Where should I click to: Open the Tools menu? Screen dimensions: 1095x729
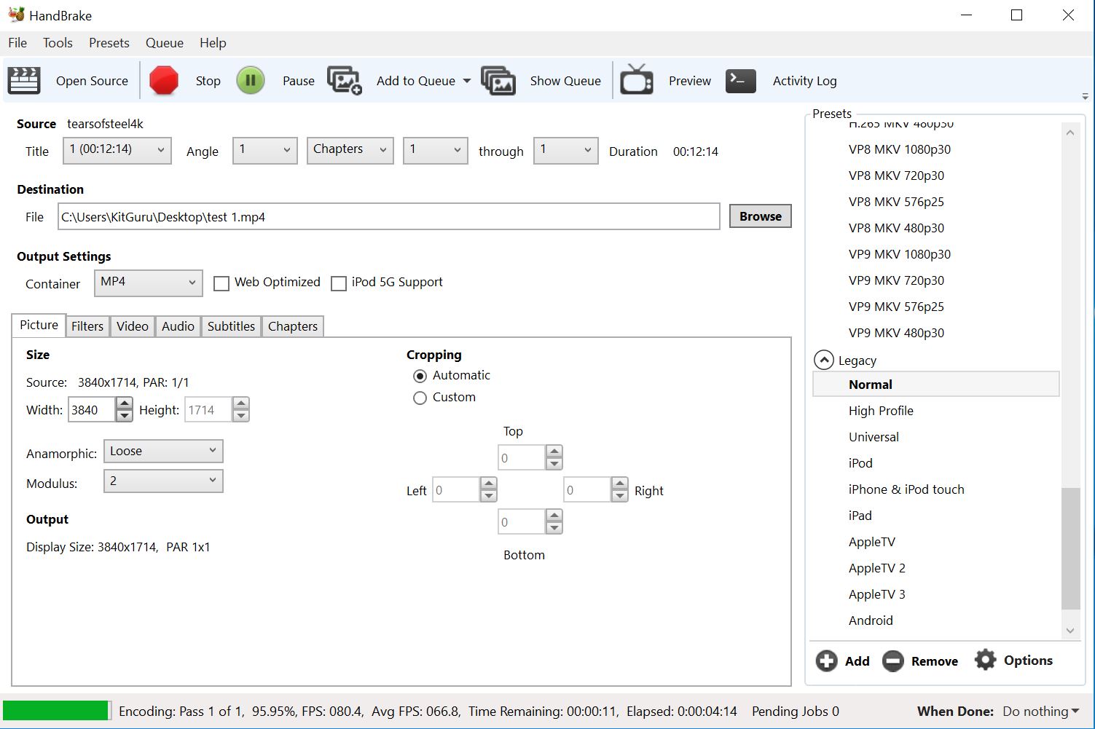[58, 42]
